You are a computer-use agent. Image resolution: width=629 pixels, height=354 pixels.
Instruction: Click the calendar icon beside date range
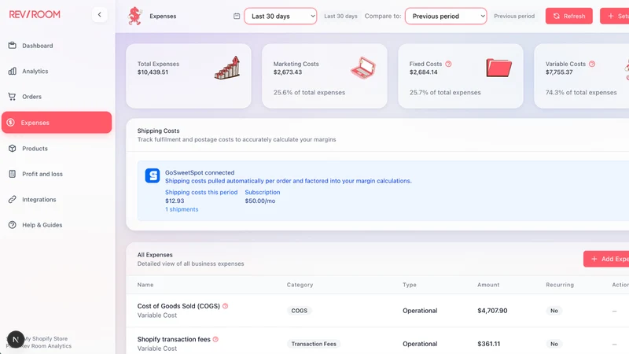237,16
